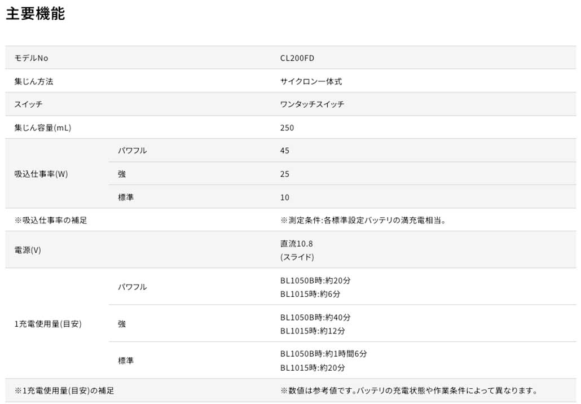Click the ※数値は参考値です note
The image size is (581, 404).
(x=409, y=390)
